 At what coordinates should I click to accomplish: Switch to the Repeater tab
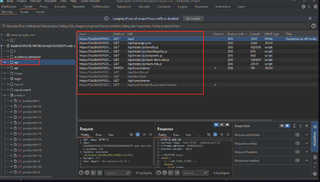point(79,6)
